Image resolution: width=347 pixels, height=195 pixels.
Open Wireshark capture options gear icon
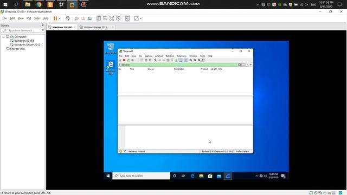(x=132, y=60)
